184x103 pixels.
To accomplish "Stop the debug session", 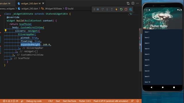I will coord(126,9).
